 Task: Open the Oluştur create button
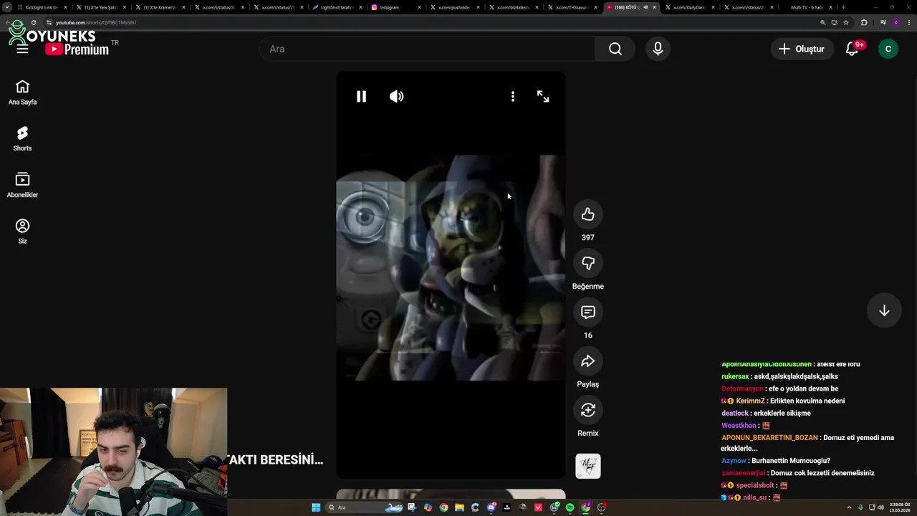point(802,49)
